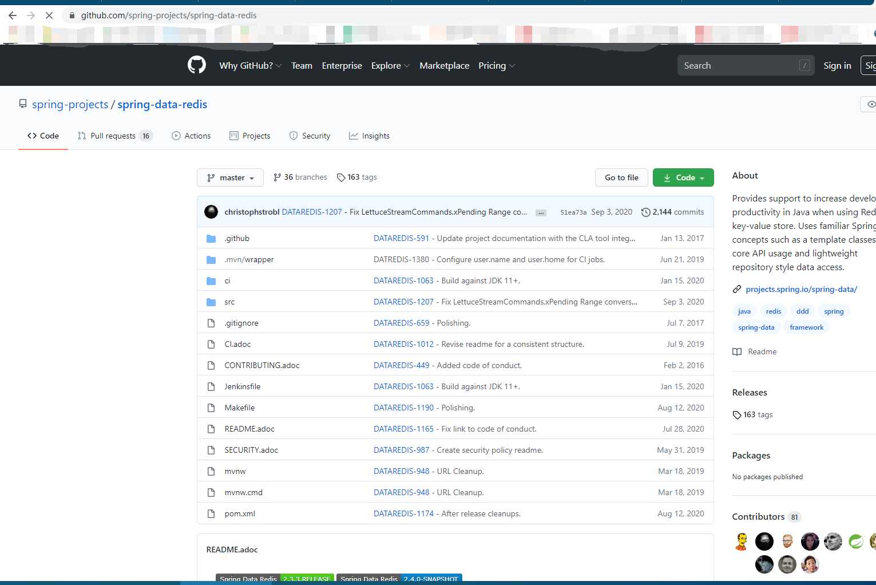The width and height of the screenshot is (876, 585).
Task: Open the CONTRIBUTING.adoc file
Action: tap(262, 365)
